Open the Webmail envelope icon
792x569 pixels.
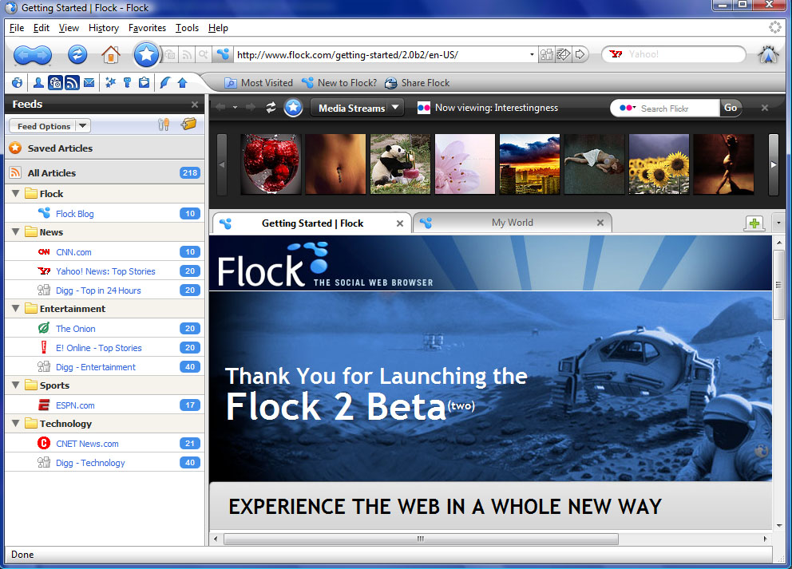pos(89,82)
